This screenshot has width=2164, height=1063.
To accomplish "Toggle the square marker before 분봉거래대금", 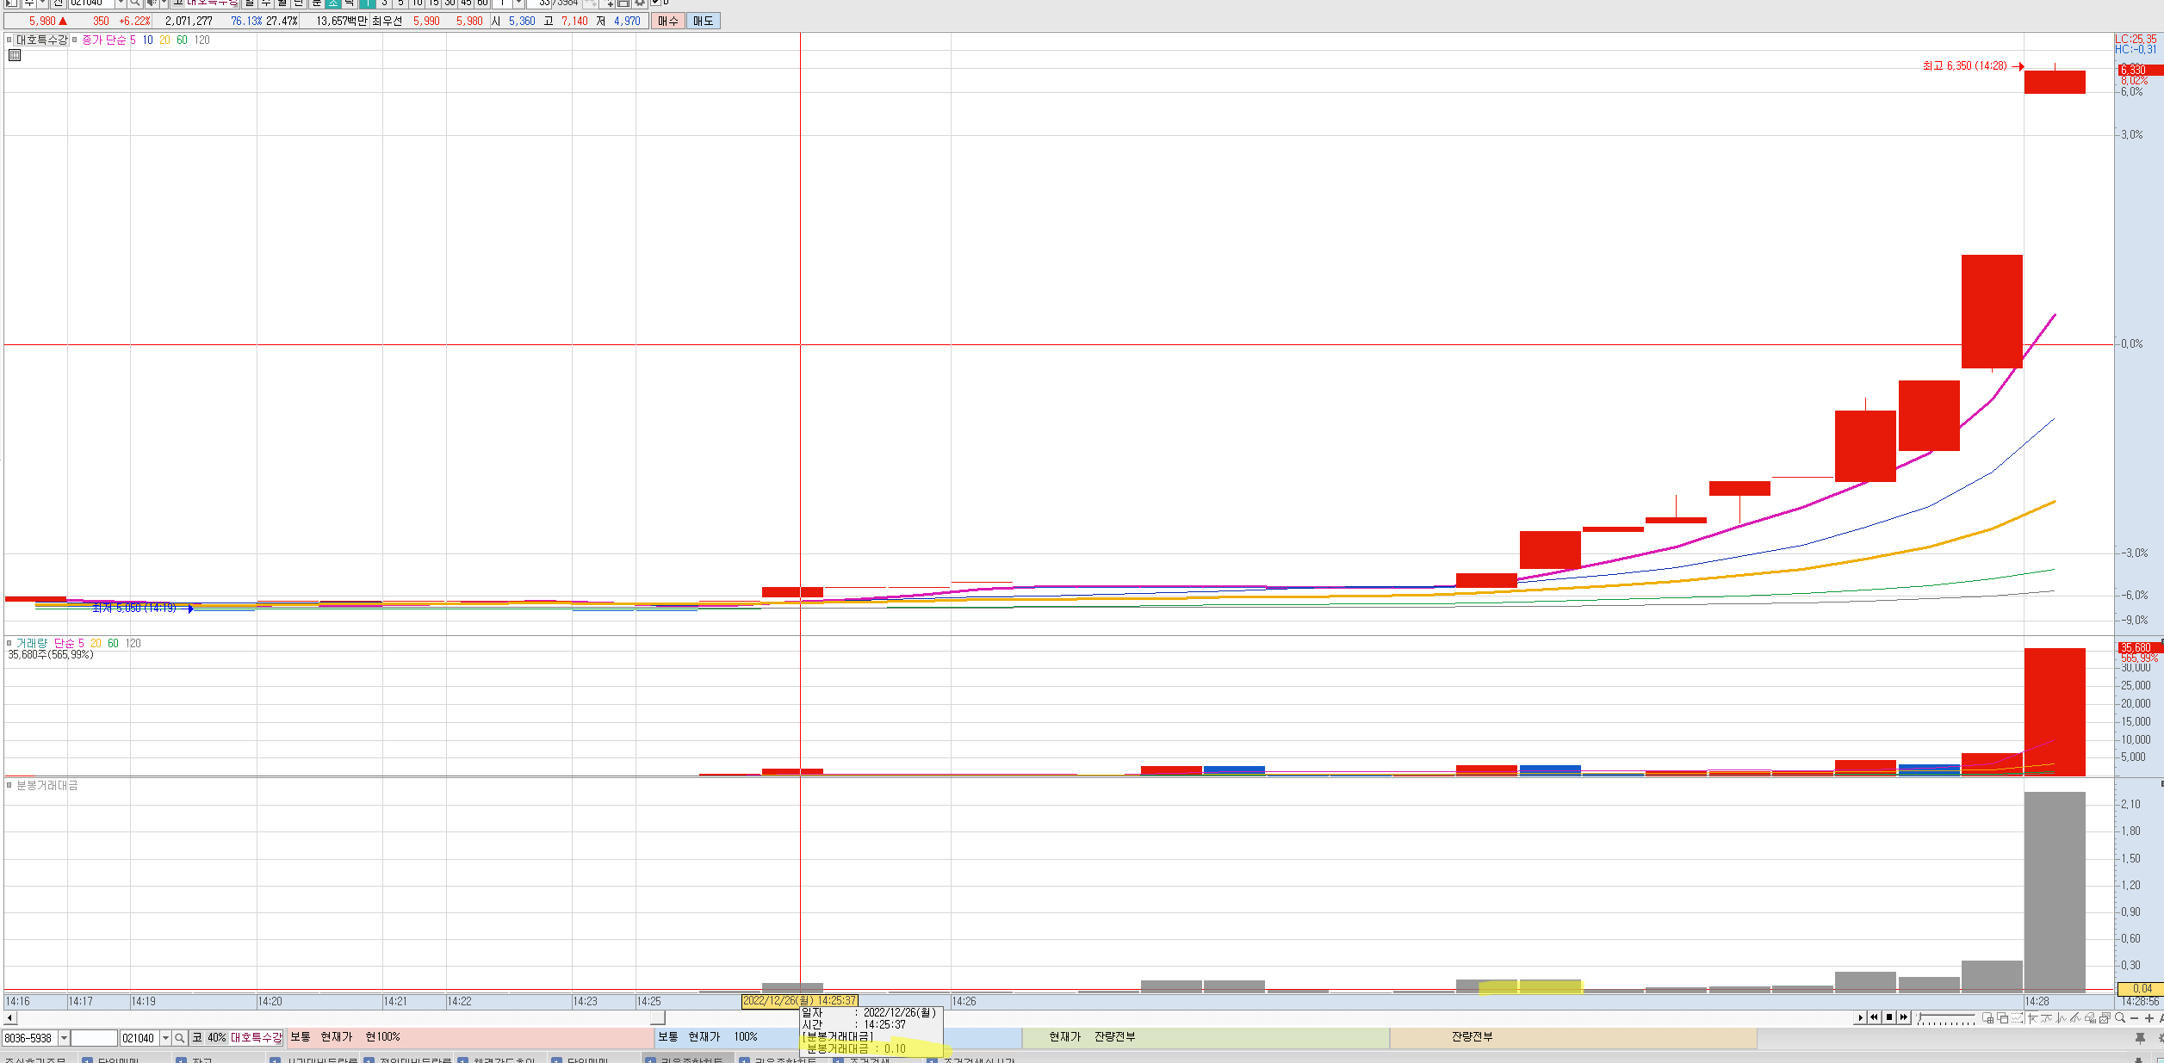I will (x=9, y=785).
